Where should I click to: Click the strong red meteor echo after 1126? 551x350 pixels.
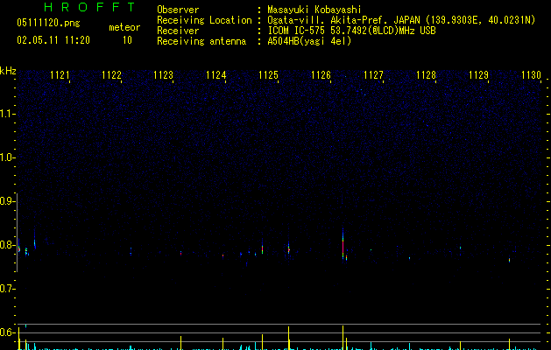[343, 246]
